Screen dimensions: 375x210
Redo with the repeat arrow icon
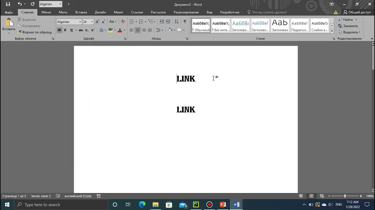33,4
